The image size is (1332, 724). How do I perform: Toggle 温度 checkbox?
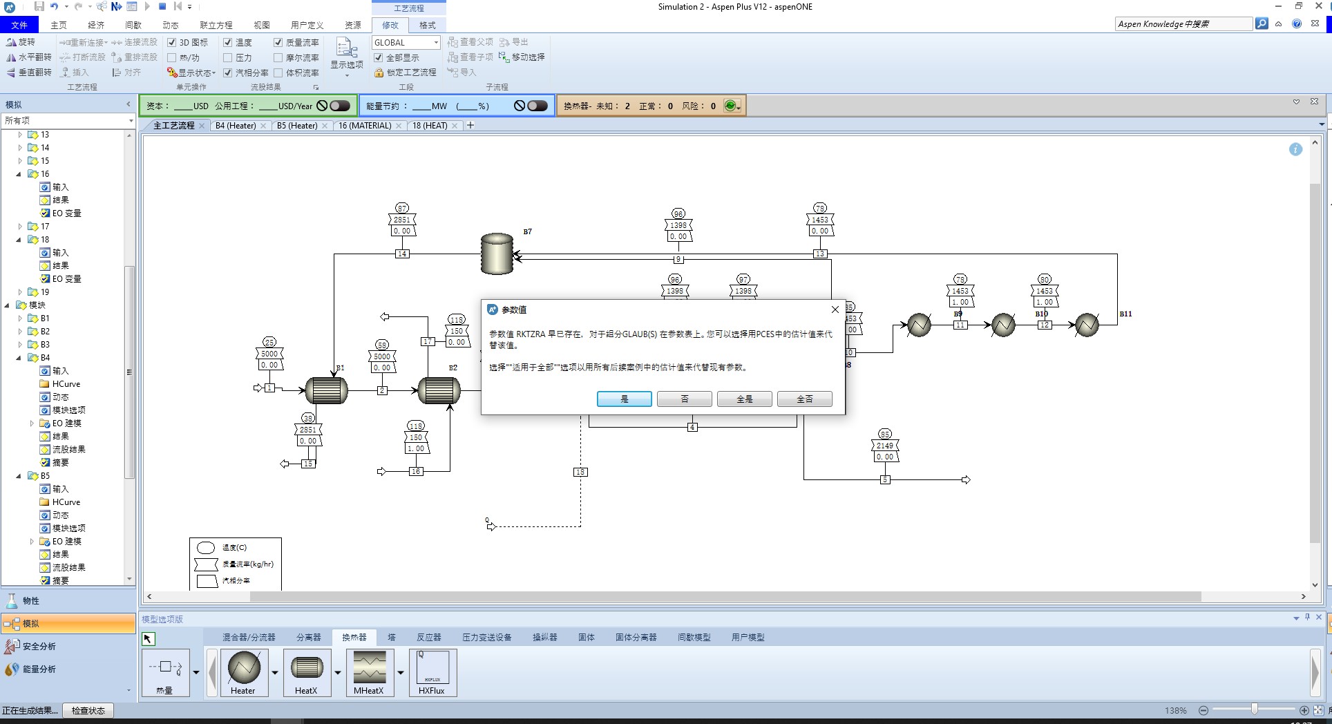228,42
